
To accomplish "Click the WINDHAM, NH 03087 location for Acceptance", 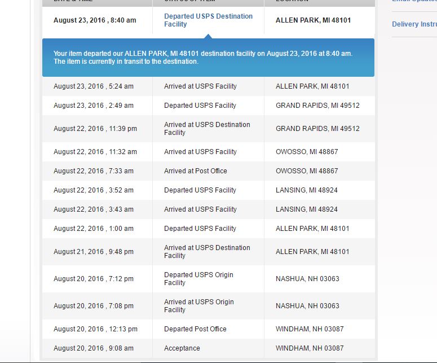I will coord(309,348).
